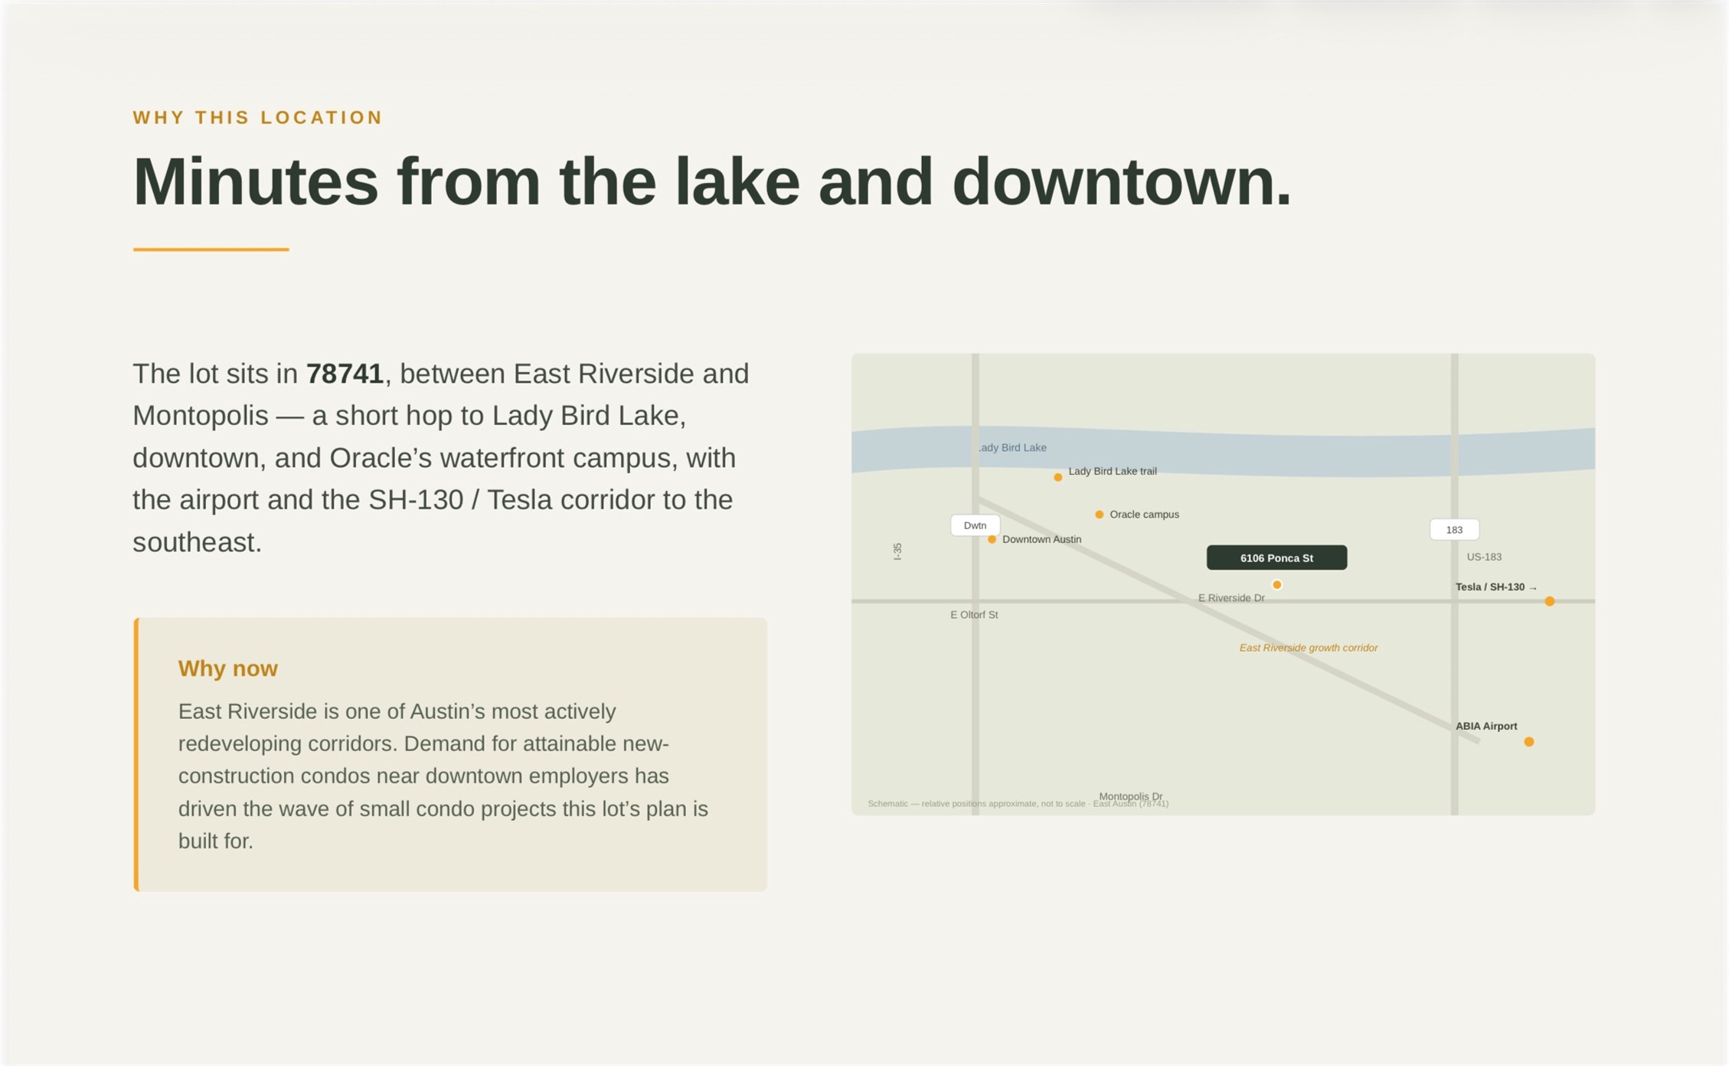Click the Lady Bird Lake trail marker dot
The width and height of the screenshot is (1729, 1066).
(x=1057, y=477)
